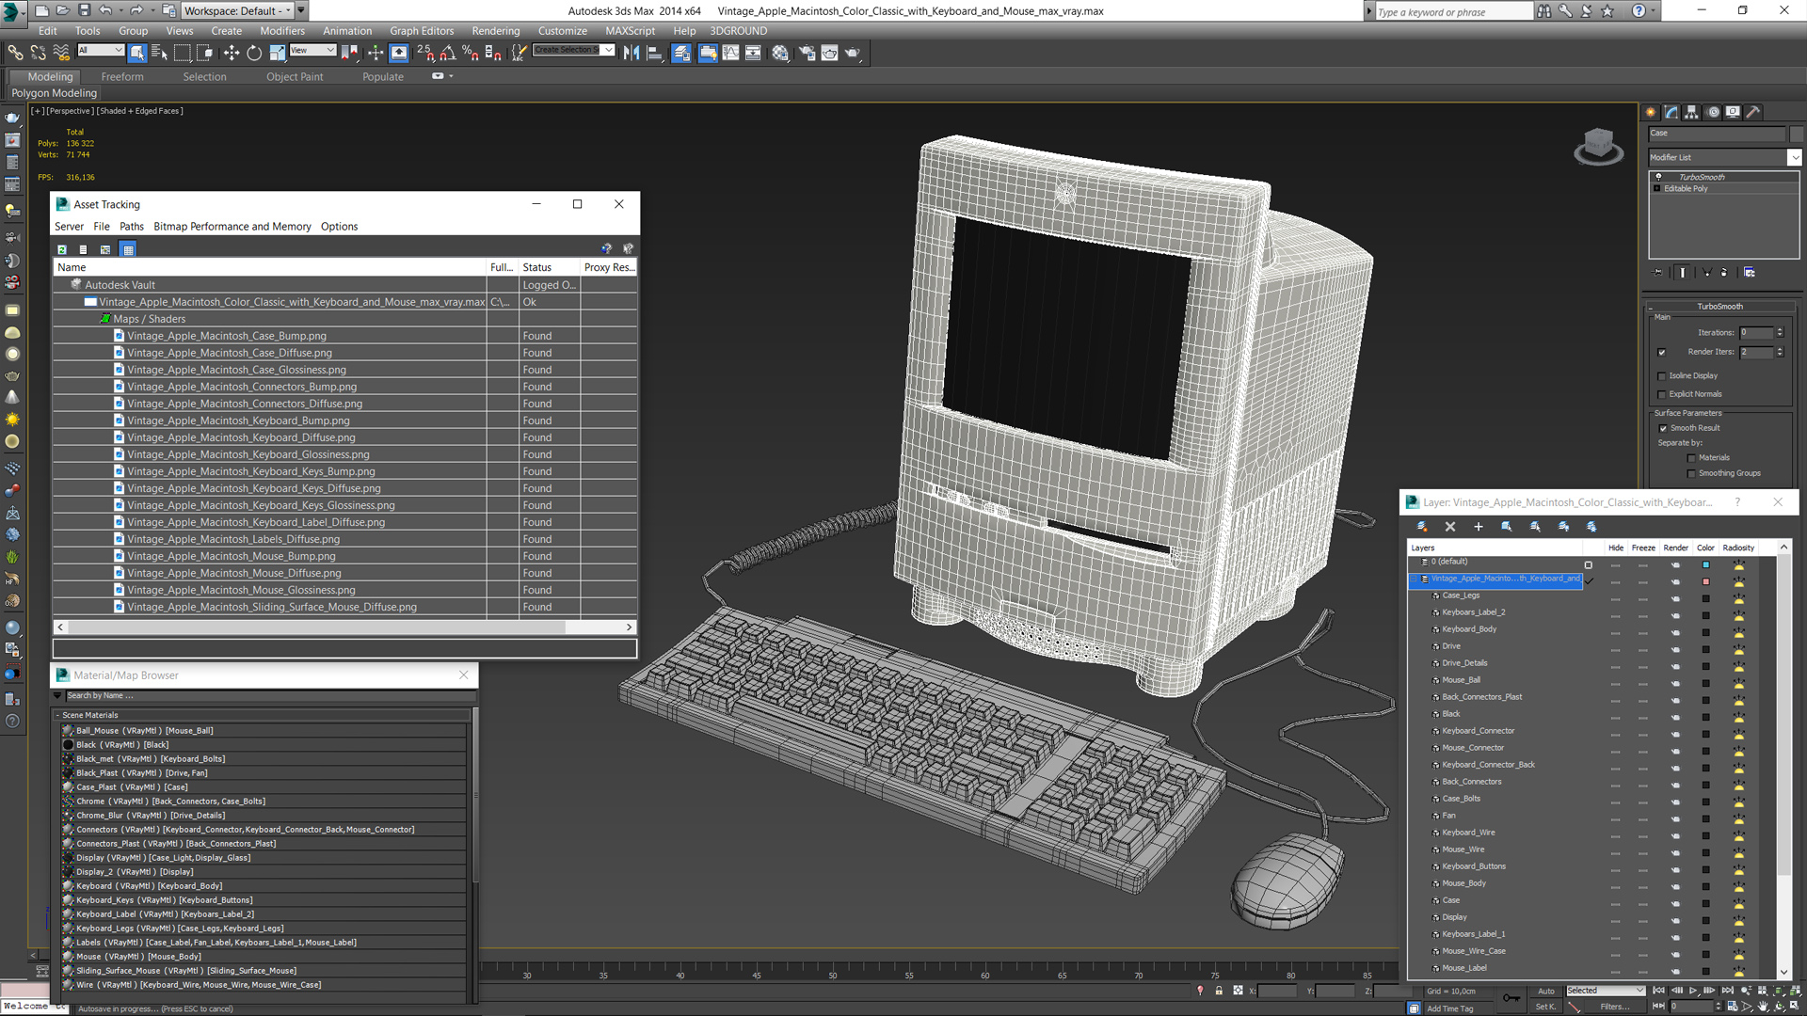Viewport: 1807px width, 1016px height.
Task: Switch to the Create command panel tab
Action: (1651, 112)
